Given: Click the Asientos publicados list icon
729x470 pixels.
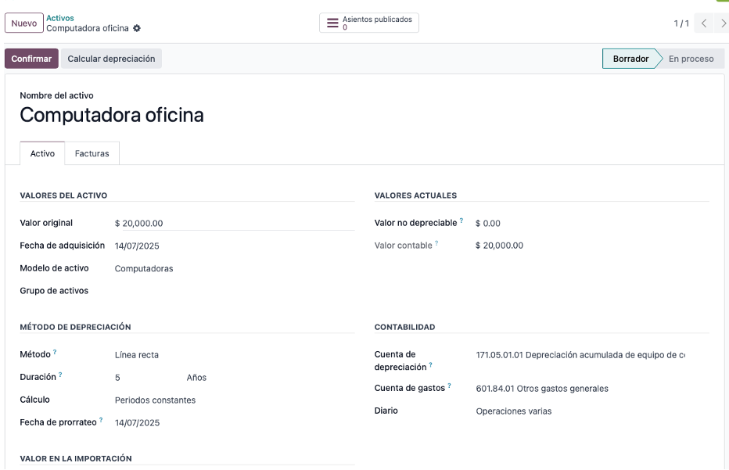Looking at the screenshot, I should coord(332,23).
